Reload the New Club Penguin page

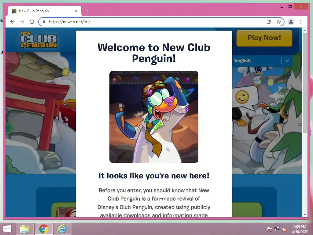coord(32,22)
